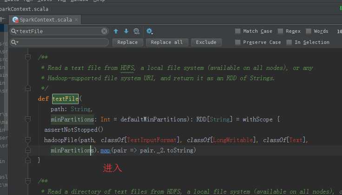Enable In Selection checkbox

coord(289,42)
